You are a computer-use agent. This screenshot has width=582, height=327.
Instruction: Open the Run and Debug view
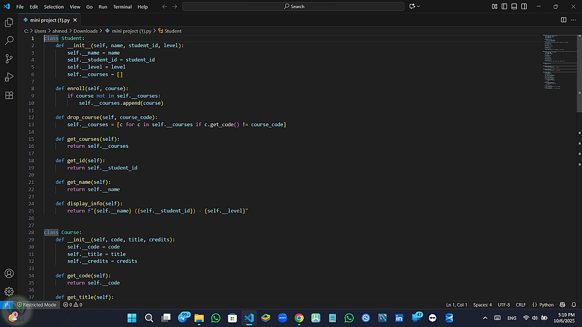coord(9,77)
